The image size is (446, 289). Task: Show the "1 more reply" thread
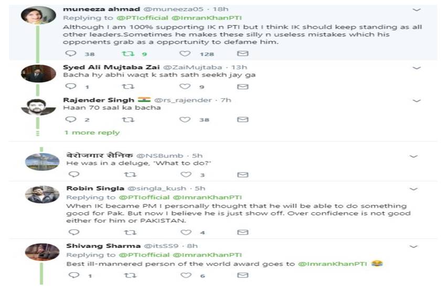point(92,132)
